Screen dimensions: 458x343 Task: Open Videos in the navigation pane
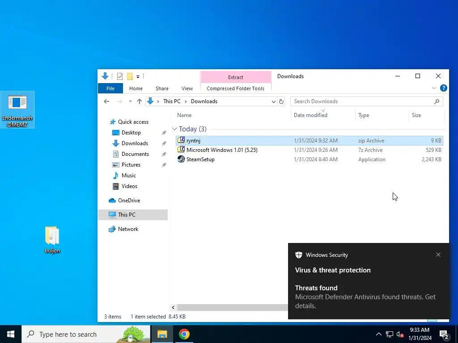click(x=129, y=186)
